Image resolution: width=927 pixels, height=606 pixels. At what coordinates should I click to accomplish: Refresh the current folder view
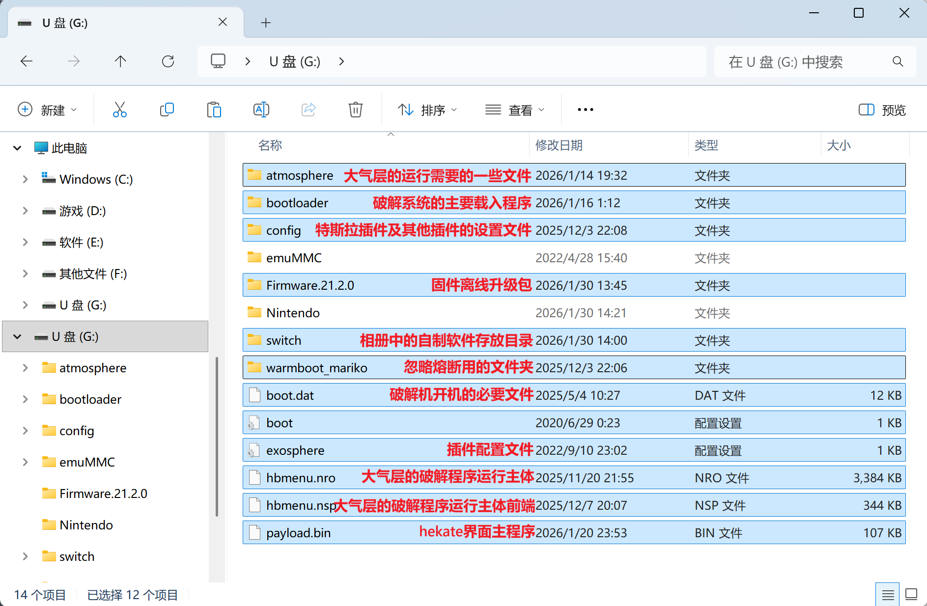(x=168, y=61)
